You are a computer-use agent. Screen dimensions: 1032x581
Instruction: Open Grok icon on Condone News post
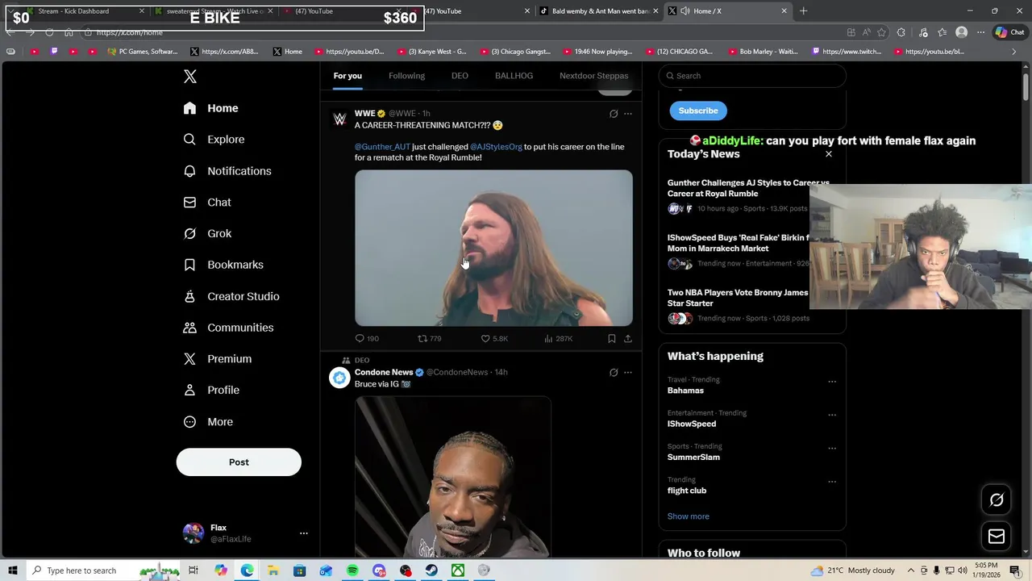tap(614, 373)
